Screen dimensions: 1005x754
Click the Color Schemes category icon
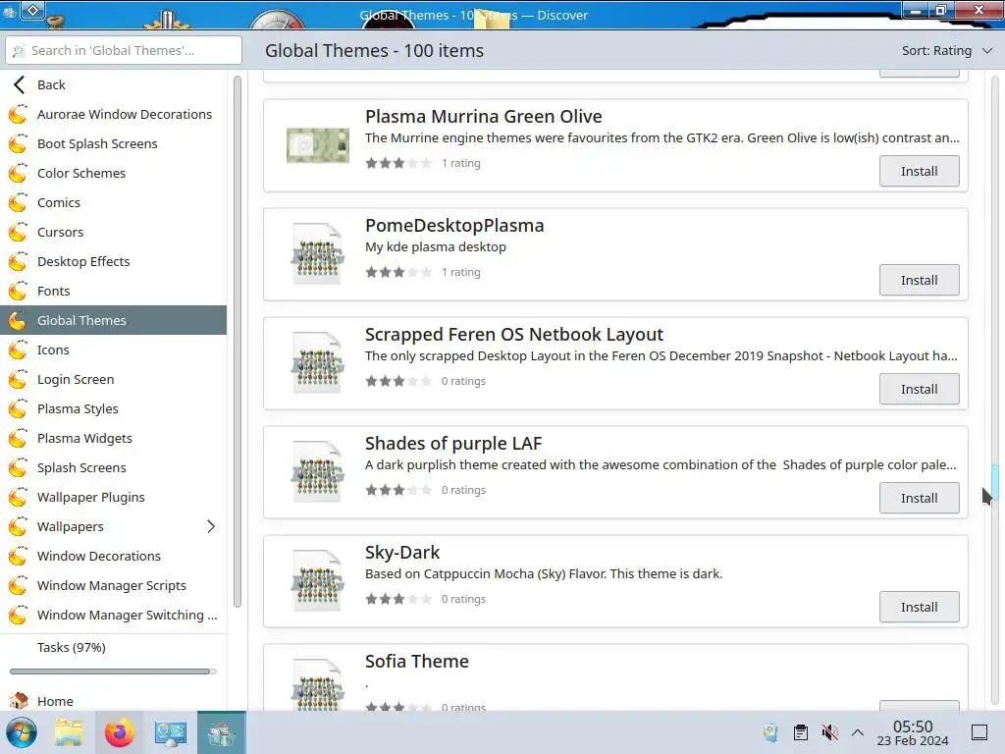[x=18, y=173]
